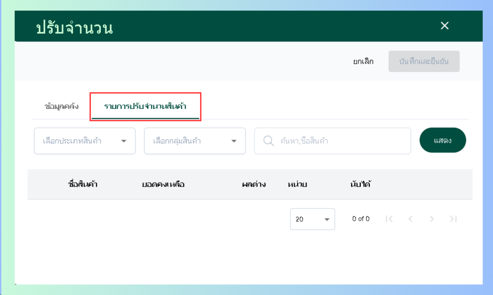Switch to the ข้อมูลคลัง tab
The width and height of the screenshot is (493, 295).
[x=62, y=106]
